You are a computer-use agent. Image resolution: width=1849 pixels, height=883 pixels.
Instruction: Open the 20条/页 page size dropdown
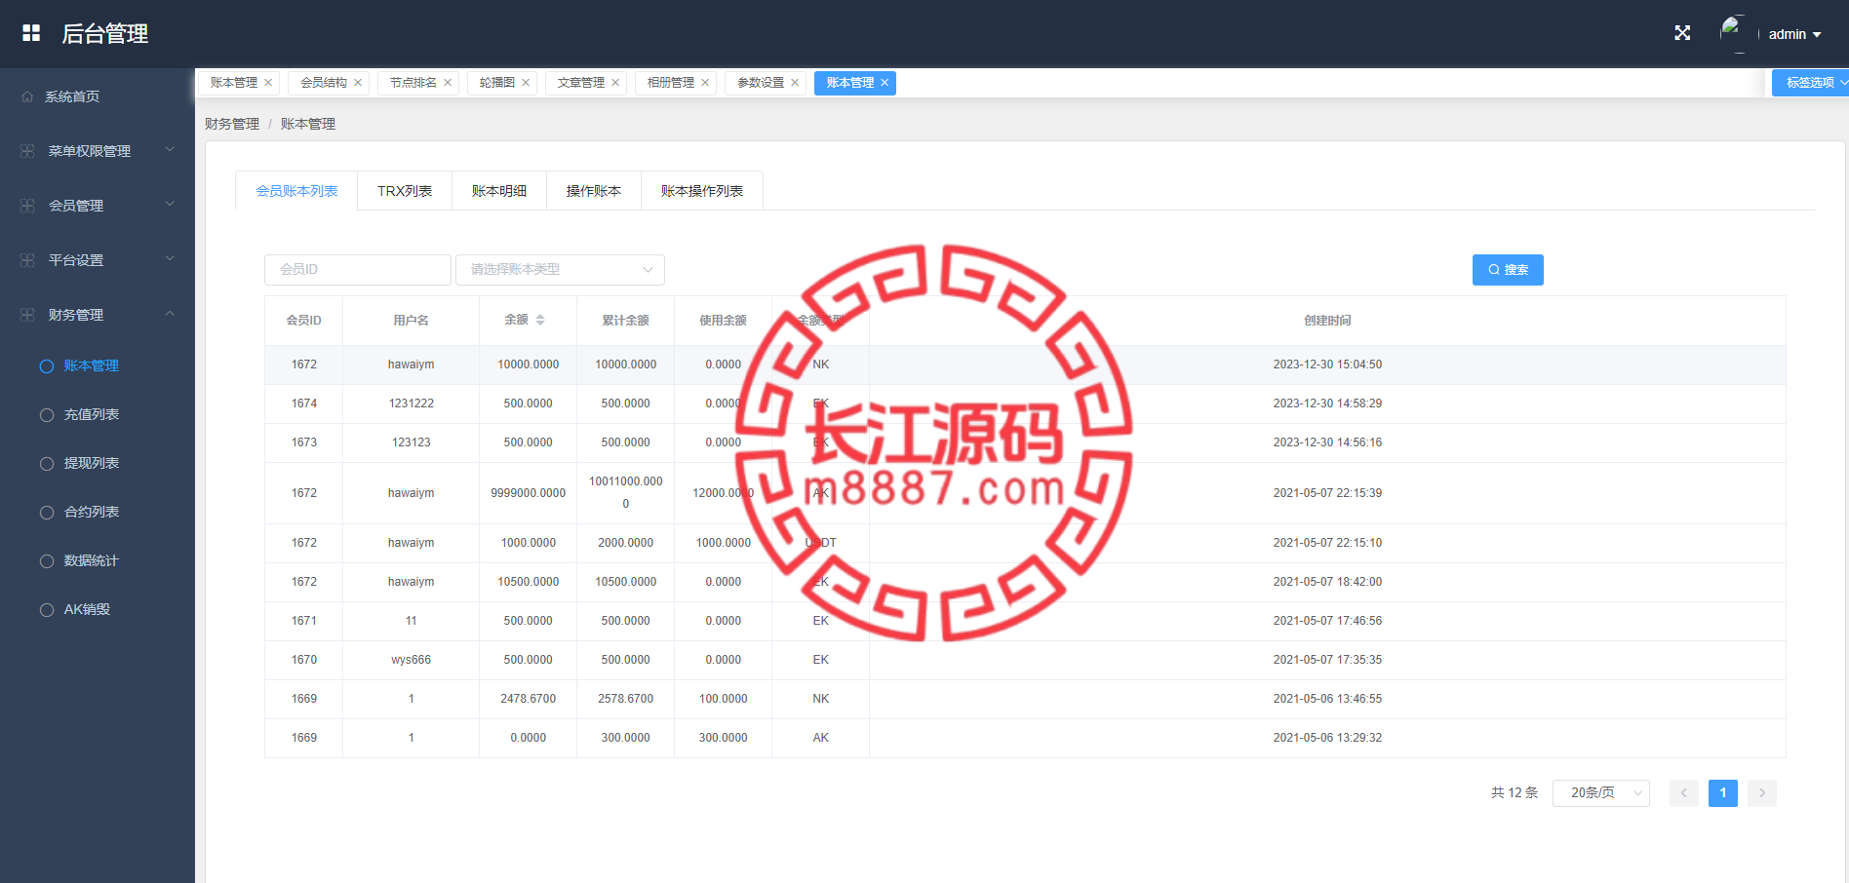tap(1601, 793)
